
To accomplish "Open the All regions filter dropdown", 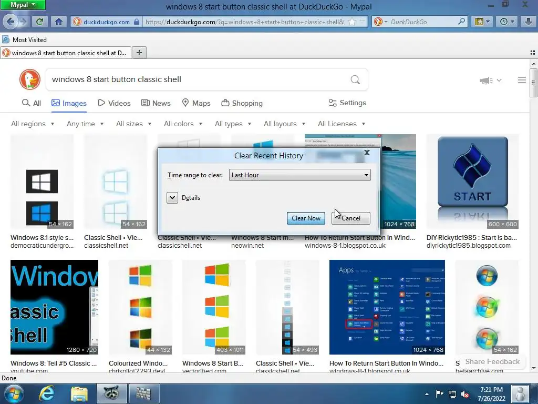I will click(33, 124).
